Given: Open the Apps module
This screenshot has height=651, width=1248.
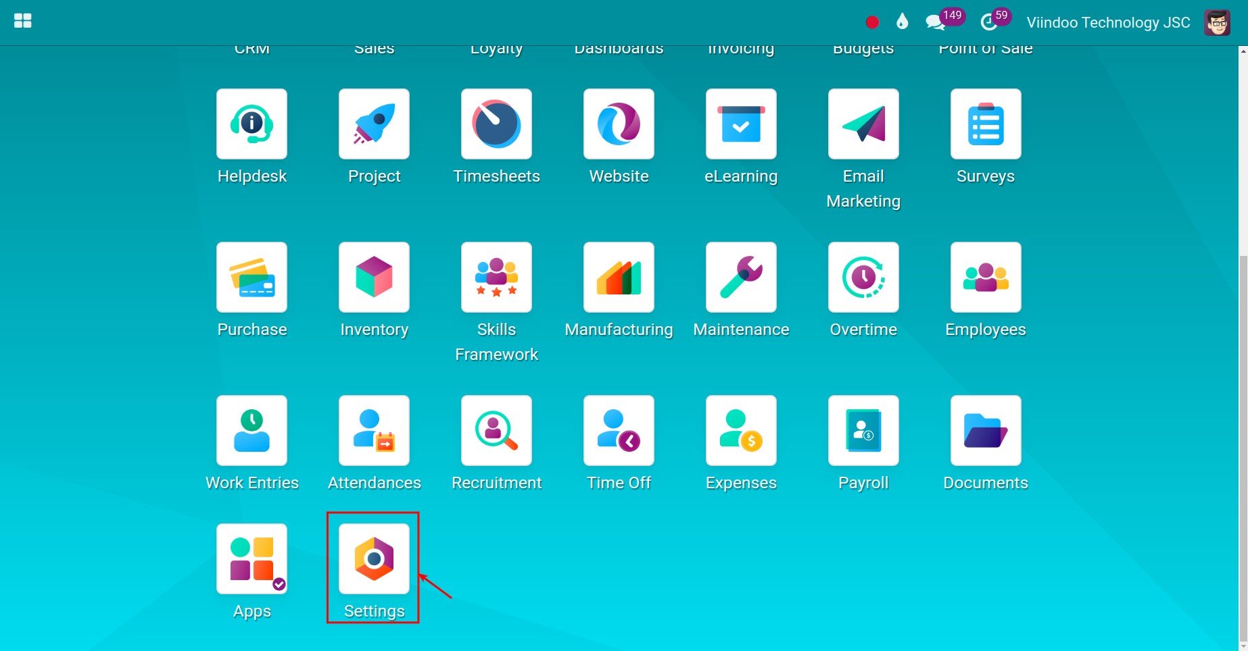Looking at the screenshot, I should [x=251, y=559].
